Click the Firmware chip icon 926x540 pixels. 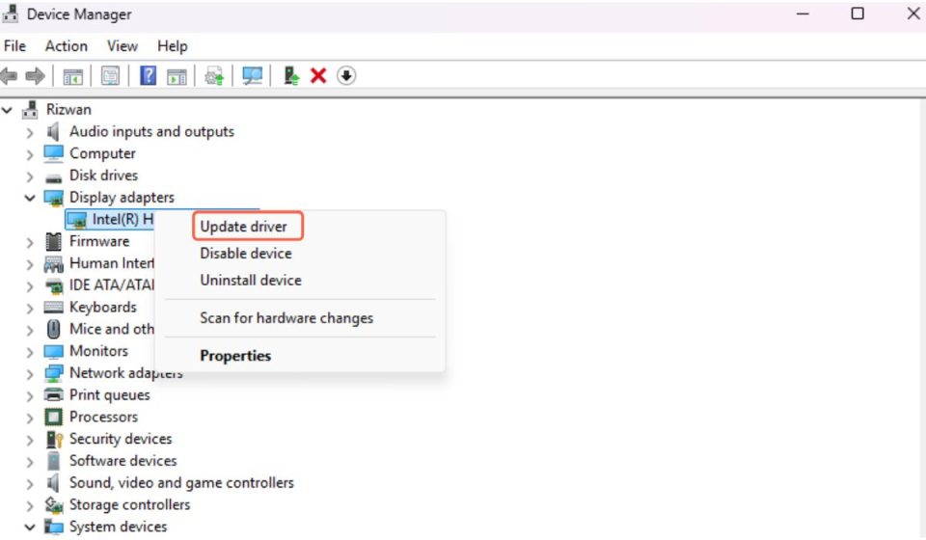pyautogui.click(x=53, y=241)
